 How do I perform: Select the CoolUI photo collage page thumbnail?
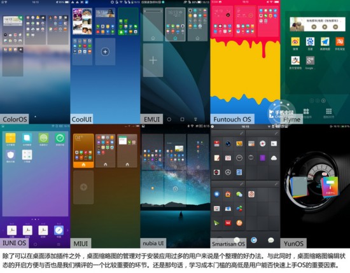[x=82, y=22]
